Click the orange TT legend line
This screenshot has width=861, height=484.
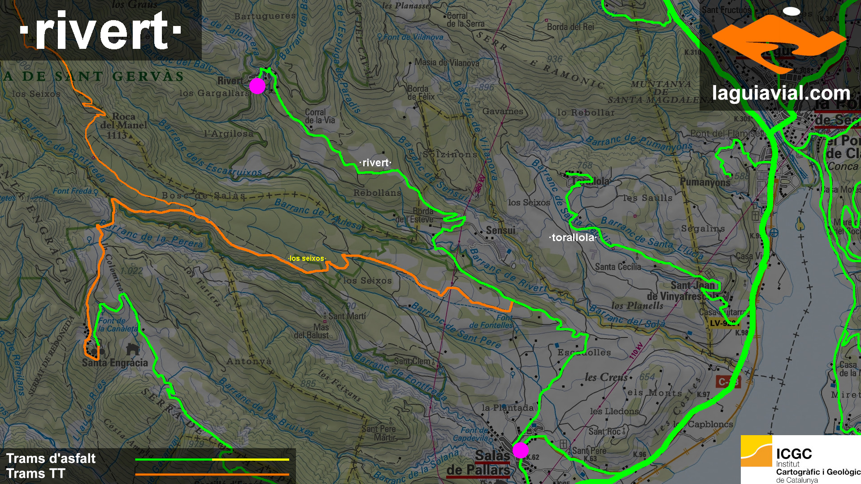[212, 474]
